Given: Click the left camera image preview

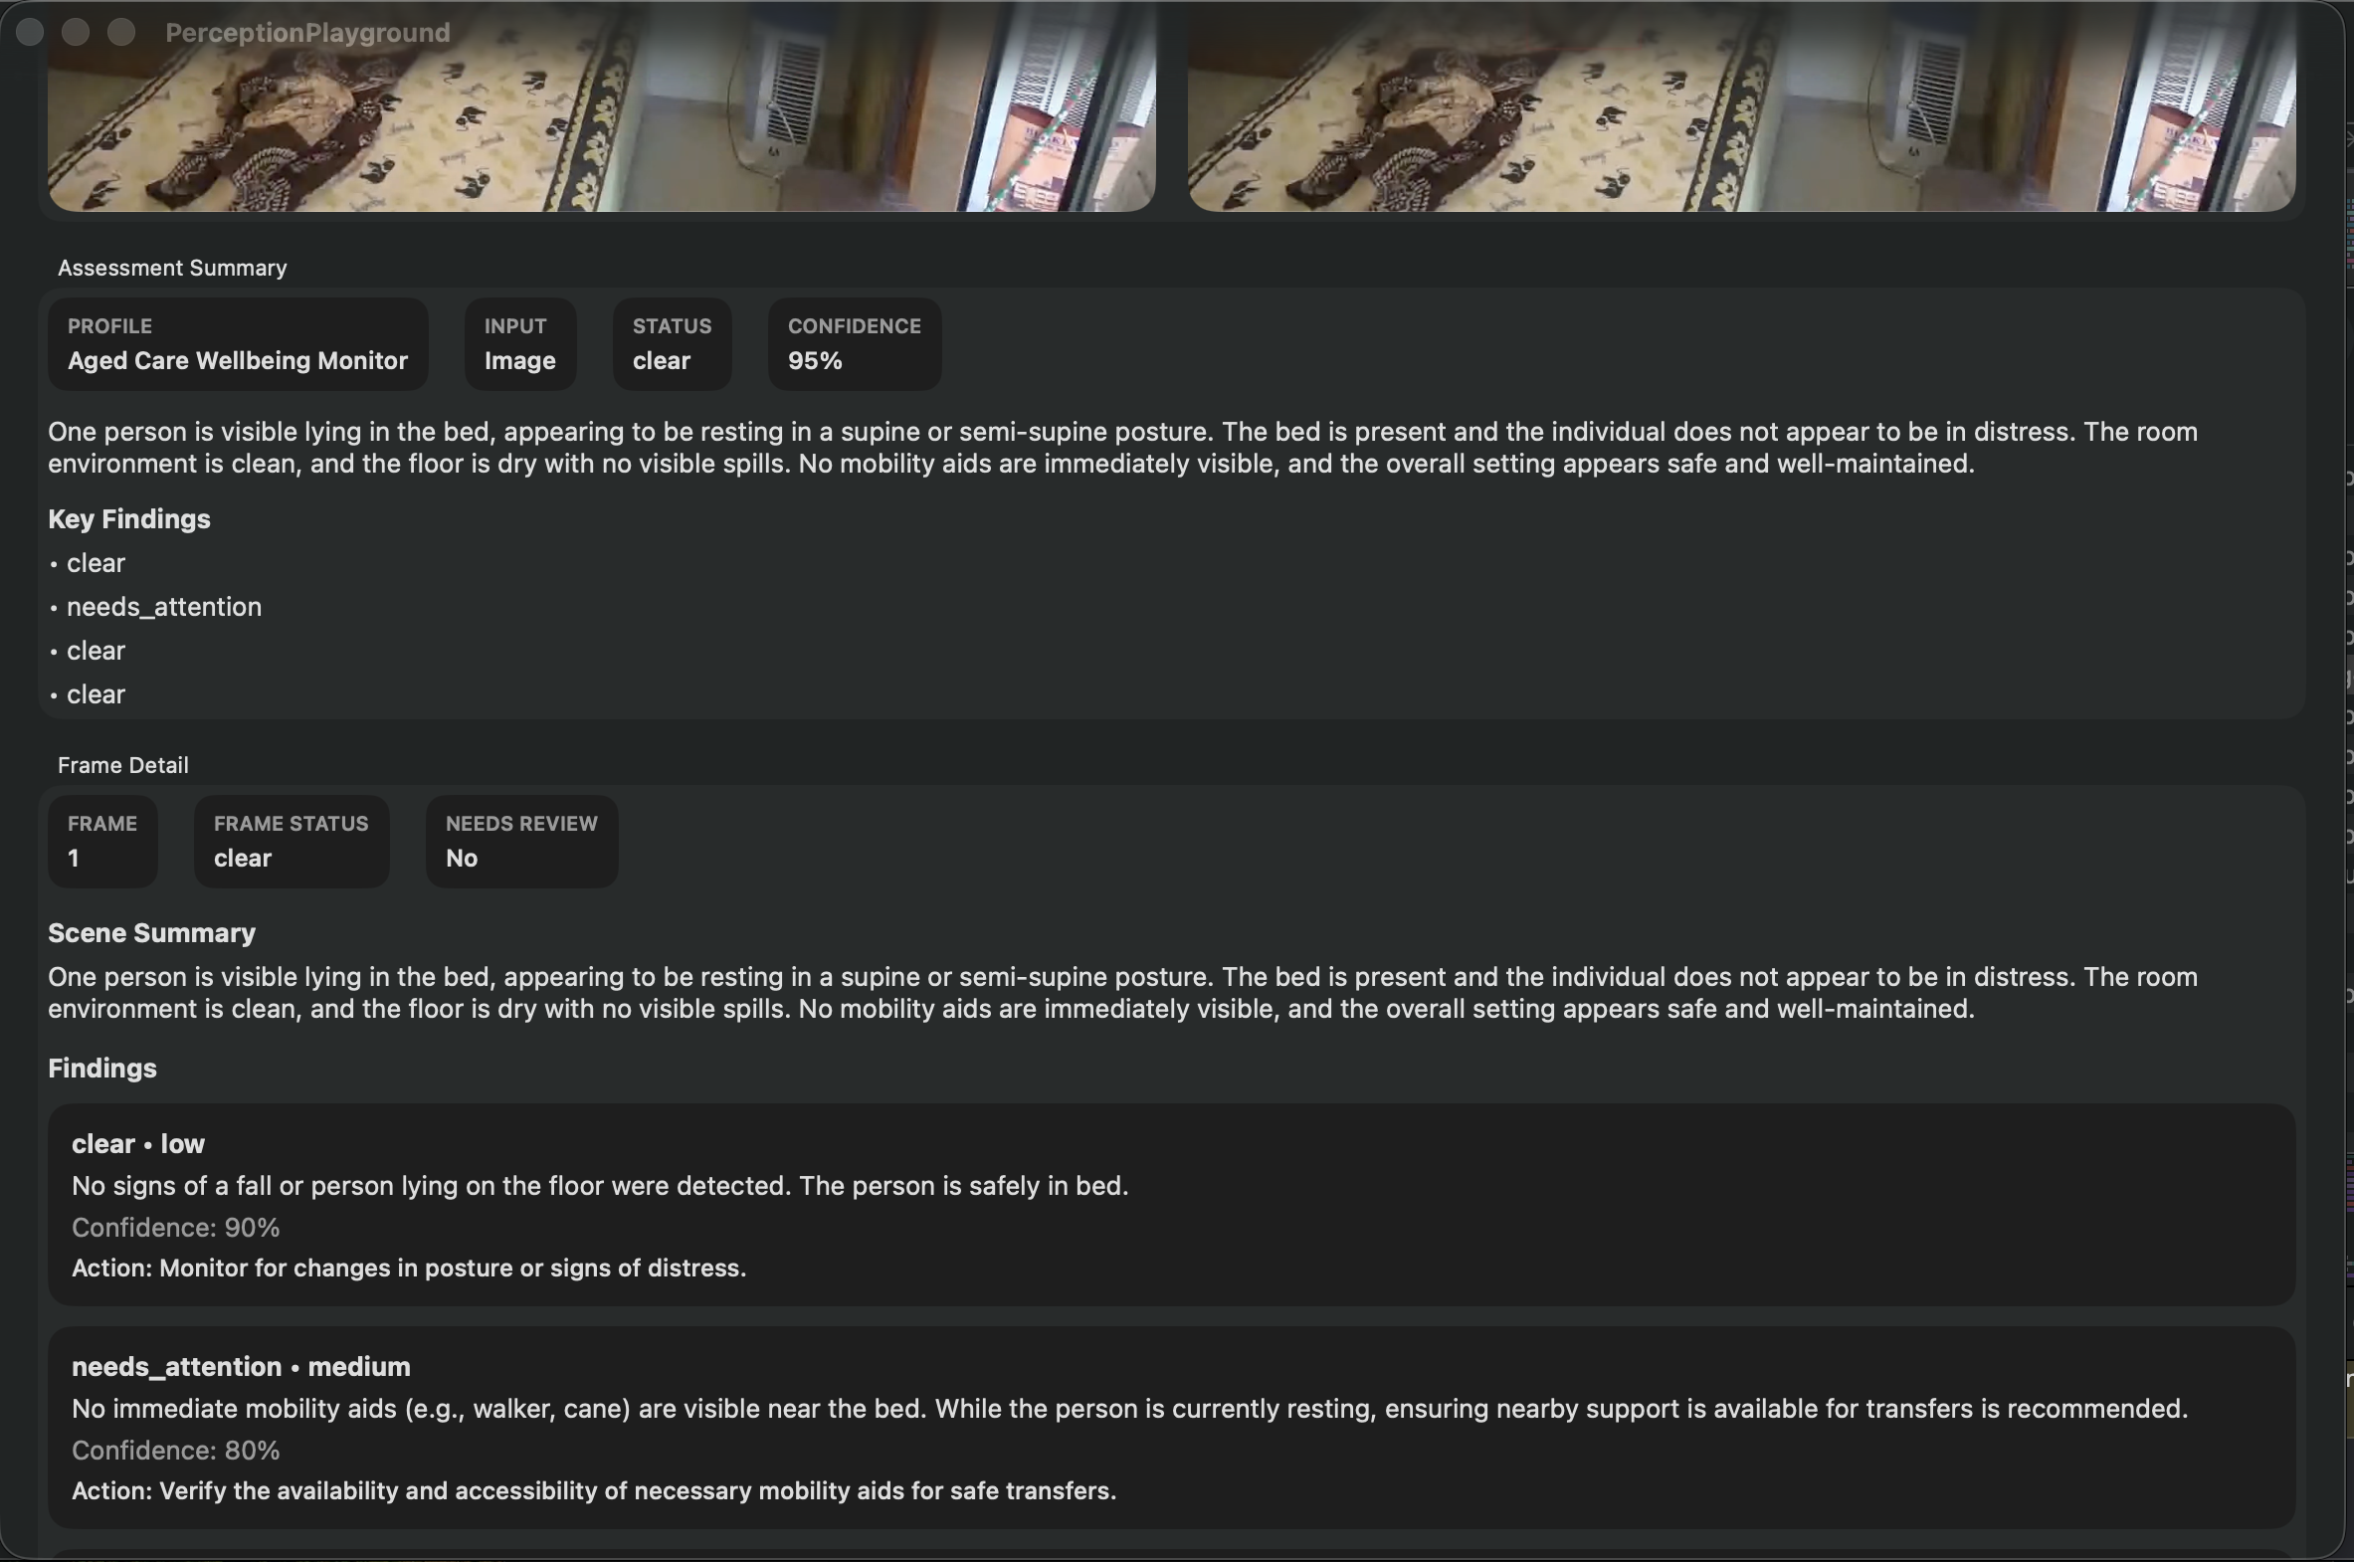Looking at the screenshot, I should coord(602,109).
